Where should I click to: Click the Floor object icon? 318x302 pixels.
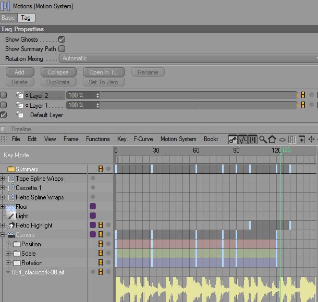(x=11, y=207)
